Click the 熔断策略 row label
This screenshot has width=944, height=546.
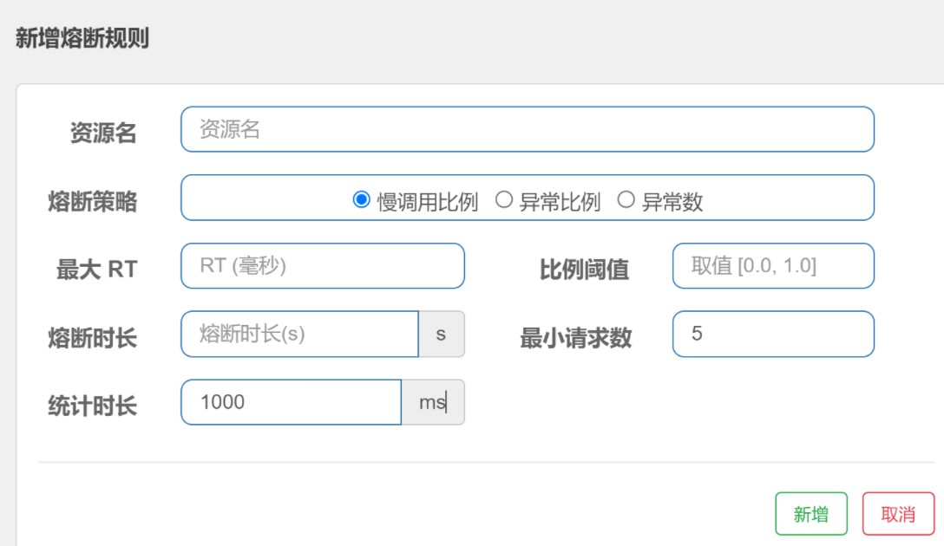click(x=92, y=202)
